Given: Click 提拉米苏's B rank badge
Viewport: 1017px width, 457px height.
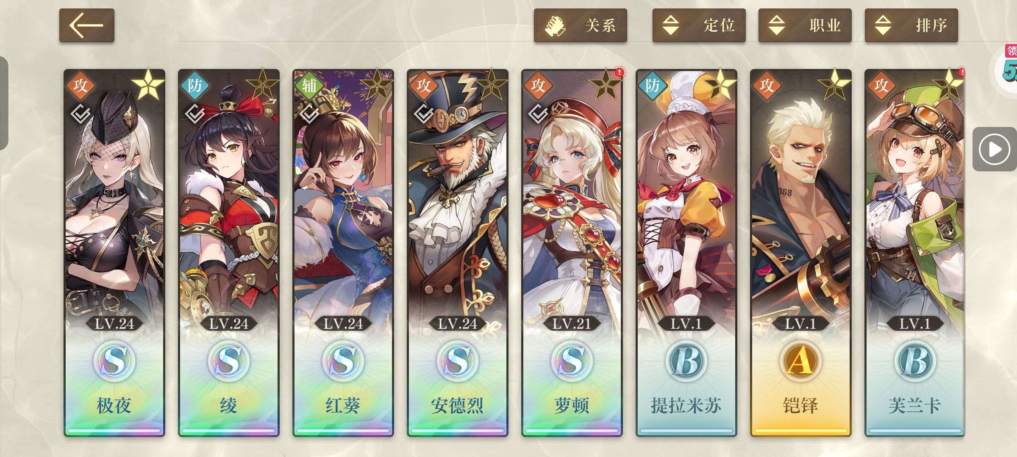Looking at the screenshot, I should pos(686,361).
